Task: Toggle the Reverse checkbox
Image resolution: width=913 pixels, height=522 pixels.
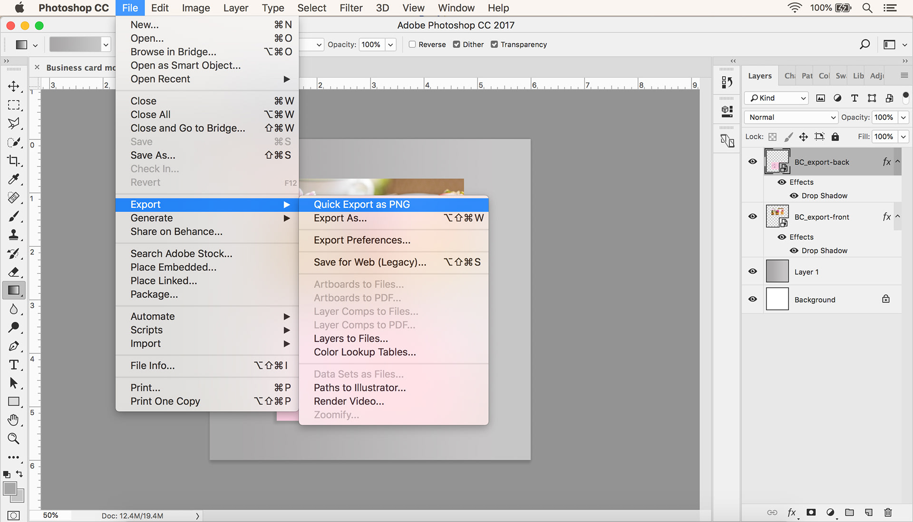Action: [x=412, y=44]
